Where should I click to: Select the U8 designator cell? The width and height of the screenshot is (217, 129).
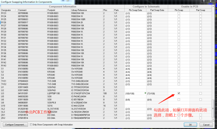point(9,103)
